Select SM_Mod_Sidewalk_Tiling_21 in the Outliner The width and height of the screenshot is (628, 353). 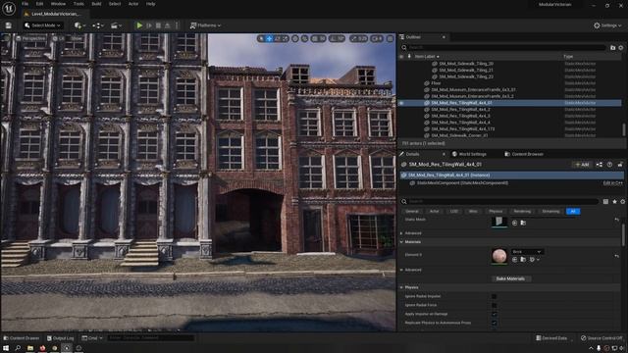pyautogui.click(x=466, y=70)
